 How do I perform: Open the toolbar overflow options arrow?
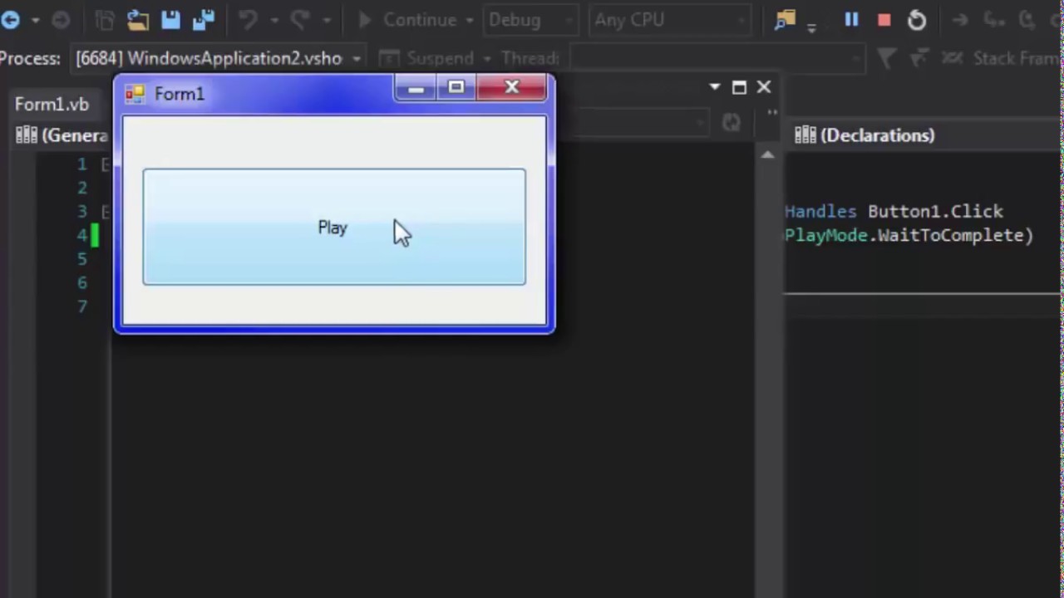click(811, 27)
